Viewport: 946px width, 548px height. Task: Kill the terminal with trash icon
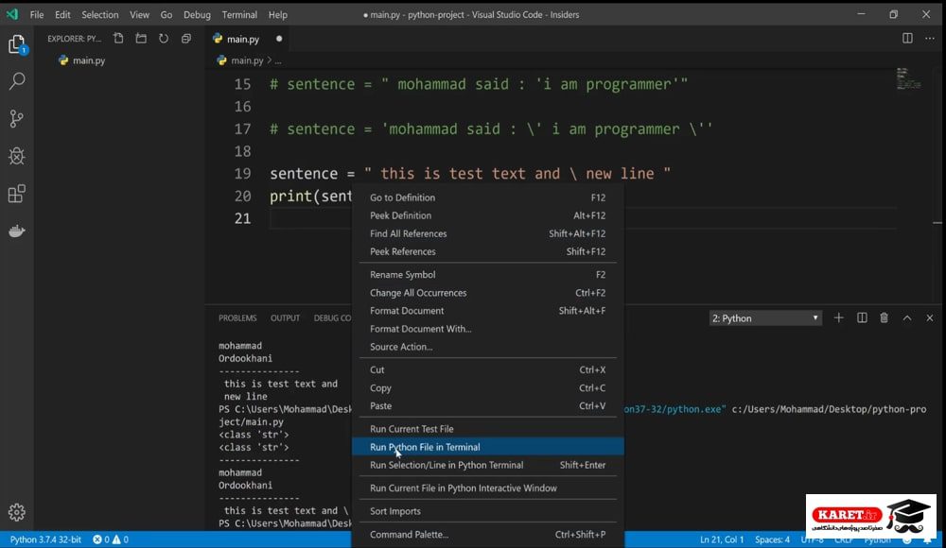pos(884,317)
